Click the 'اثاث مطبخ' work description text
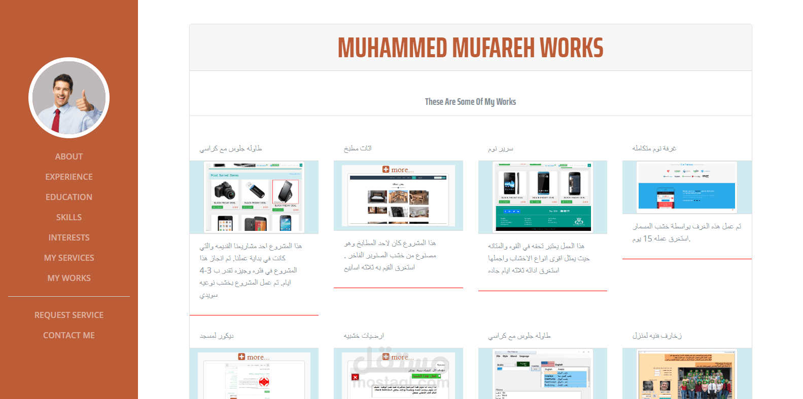This screenshot has height=399, width=803. 390,255
